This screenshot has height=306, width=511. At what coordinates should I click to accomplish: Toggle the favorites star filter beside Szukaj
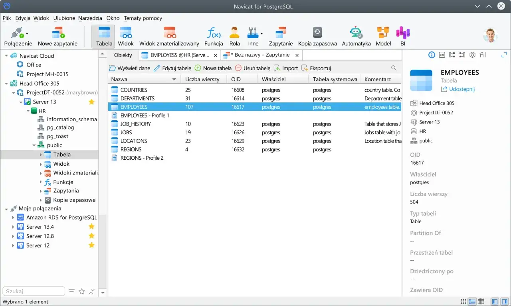(x=82, y=291)
